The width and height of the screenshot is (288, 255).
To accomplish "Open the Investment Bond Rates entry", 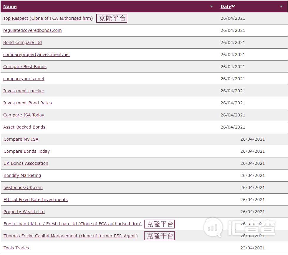I will [x=28, y=103].
